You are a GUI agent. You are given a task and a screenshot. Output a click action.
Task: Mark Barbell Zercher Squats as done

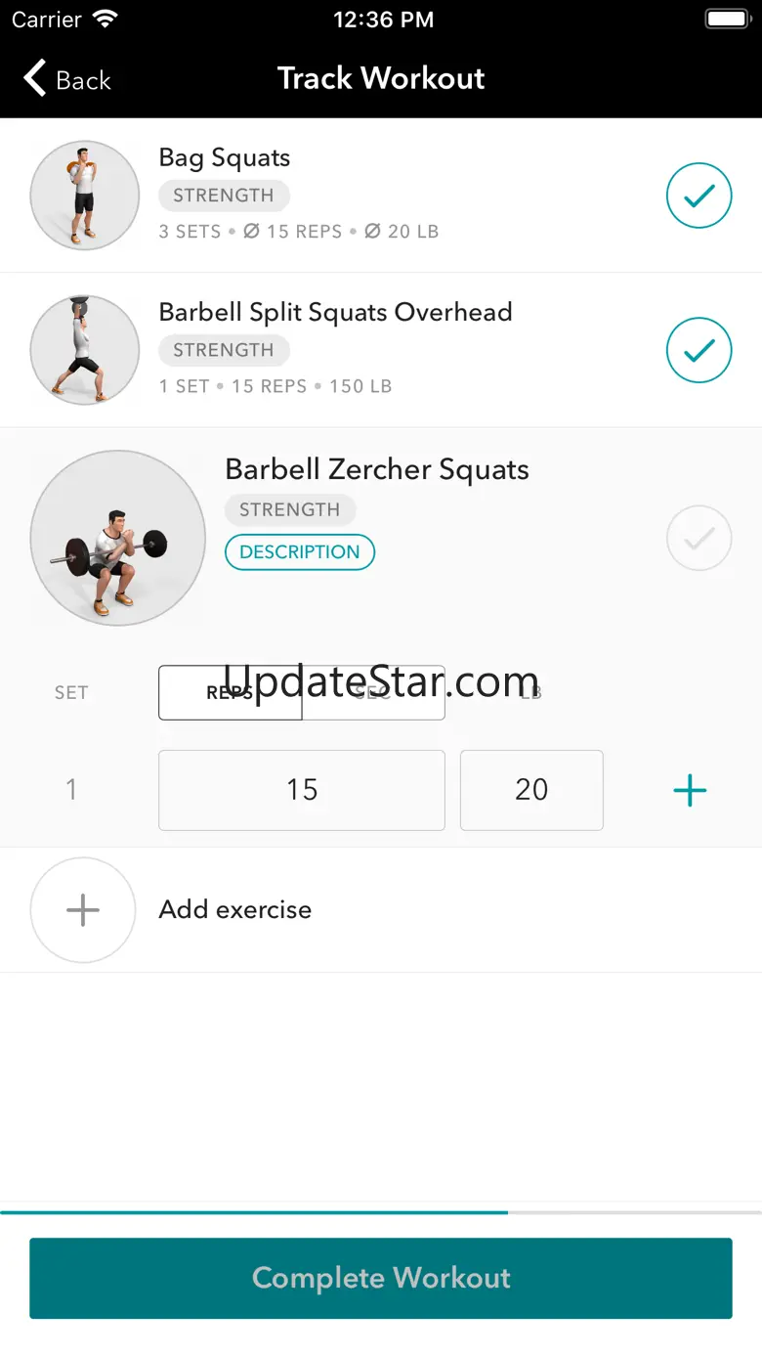(x=698, y=538)
